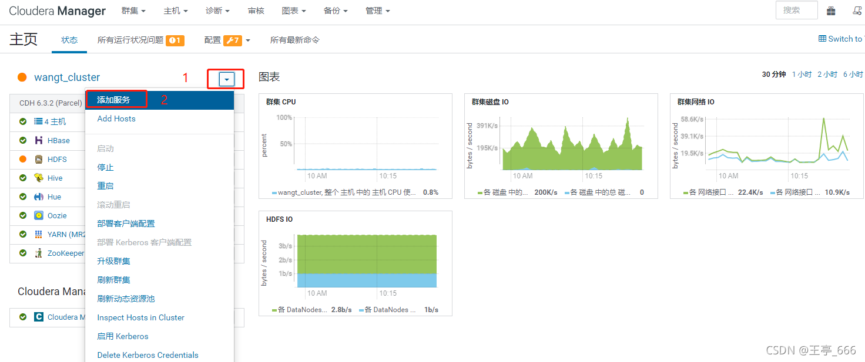
Task: Open 所有最新命令 tab
Action: [x=295, y=40]
